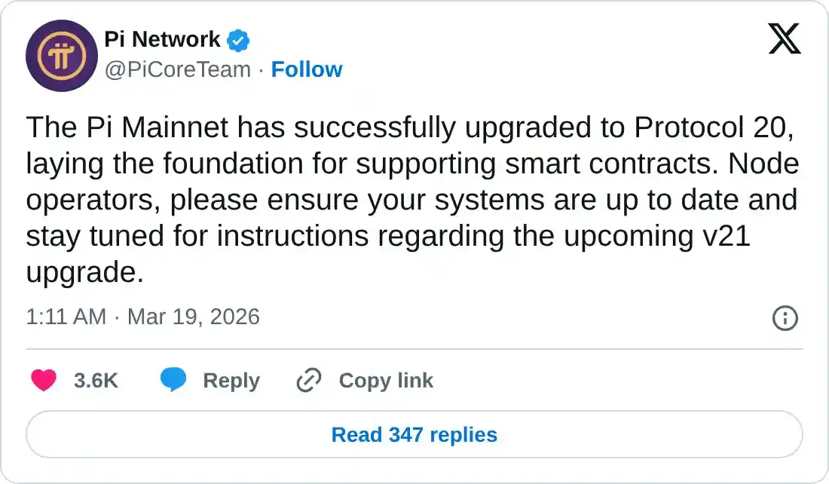Open more info via the ⓘ icon

(785, 318)
